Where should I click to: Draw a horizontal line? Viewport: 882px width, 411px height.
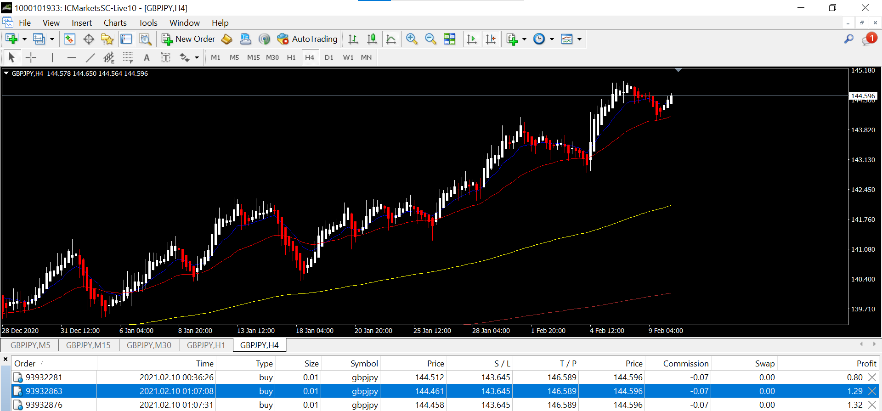click(71, 57)
